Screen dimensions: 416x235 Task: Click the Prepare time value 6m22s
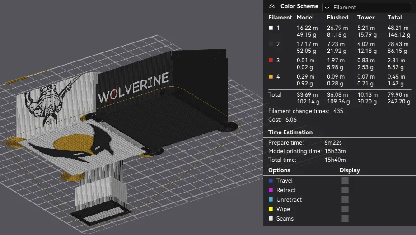click(x=333, y=143)
